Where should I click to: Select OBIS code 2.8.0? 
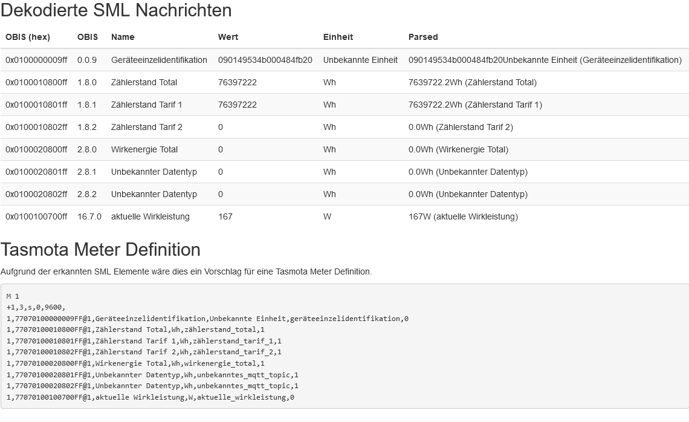pos(87,149)
